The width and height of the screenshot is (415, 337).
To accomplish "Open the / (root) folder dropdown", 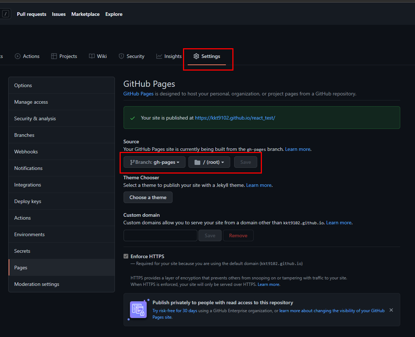I will 209,162.
